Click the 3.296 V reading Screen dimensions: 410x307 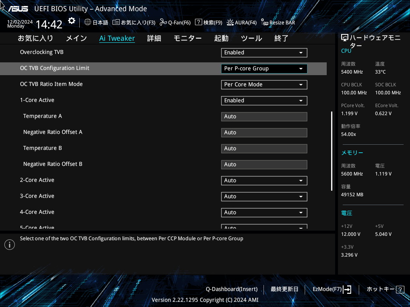coord(349,255)
